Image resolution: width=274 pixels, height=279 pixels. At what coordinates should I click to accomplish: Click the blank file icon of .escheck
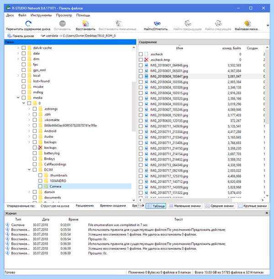pos(146,54)
